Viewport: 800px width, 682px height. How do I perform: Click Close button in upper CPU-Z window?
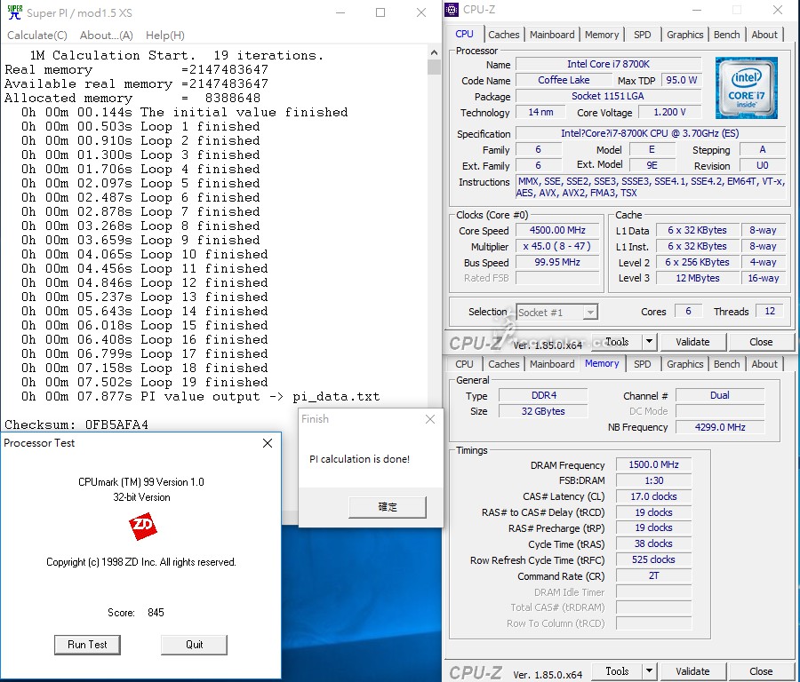click(761, 342)
